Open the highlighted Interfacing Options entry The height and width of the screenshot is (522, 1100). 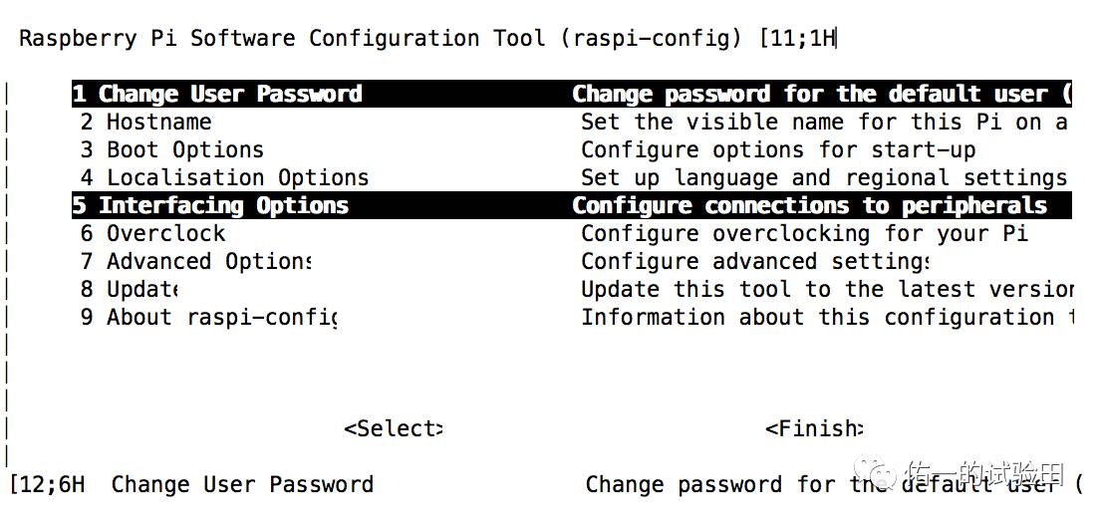click(x=209, y=206)
